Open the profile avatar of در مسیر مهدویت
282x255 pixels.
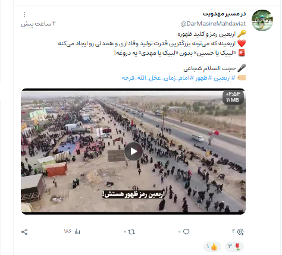coord(262,20)
